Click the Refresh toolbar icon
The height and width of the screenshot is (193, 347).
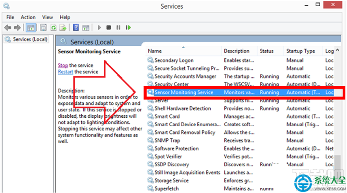[53, 27]
